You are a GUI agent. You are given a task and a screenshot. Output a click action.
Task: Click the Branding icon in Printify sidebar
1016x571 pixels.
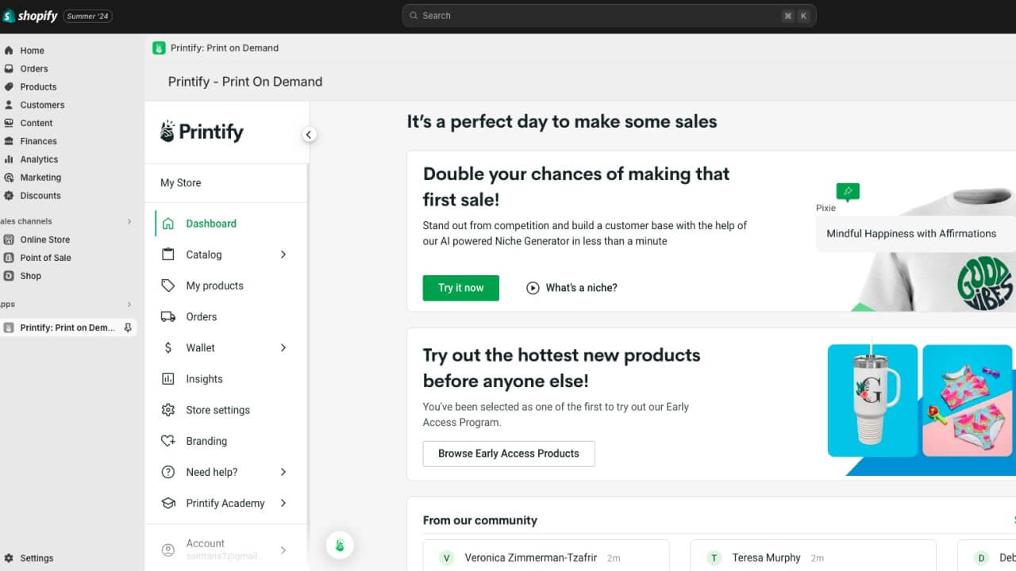pos(167,441)
